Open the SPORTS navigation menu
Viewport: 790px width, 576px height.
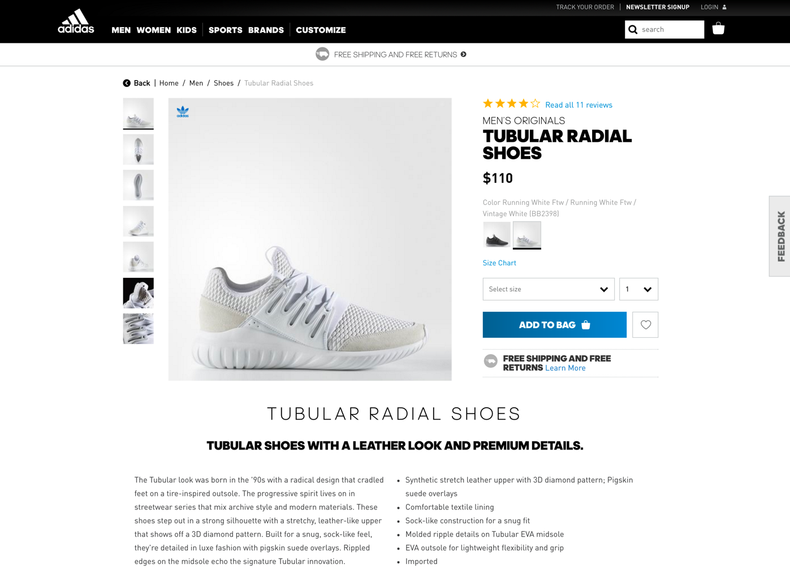(225, 30)
